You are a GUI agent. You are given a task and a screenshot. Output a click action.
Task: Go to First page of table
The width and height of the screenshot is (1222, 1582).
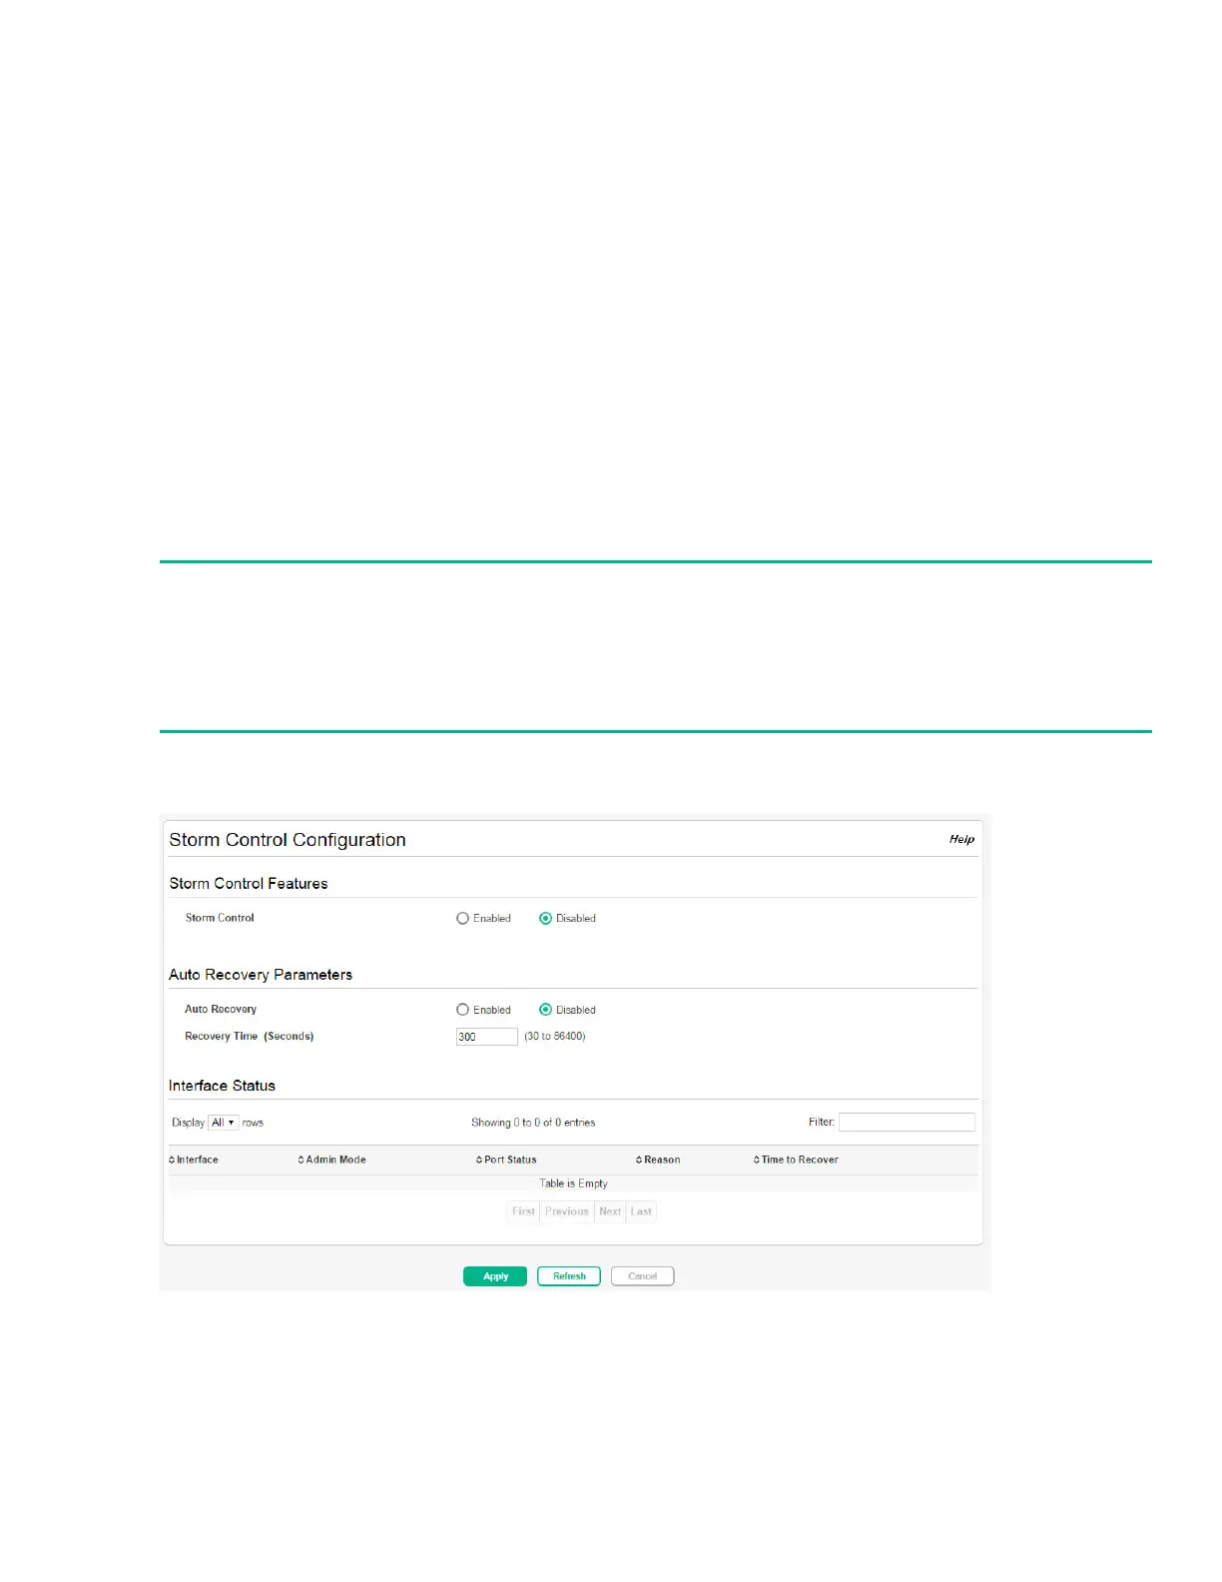point(523,1211)
